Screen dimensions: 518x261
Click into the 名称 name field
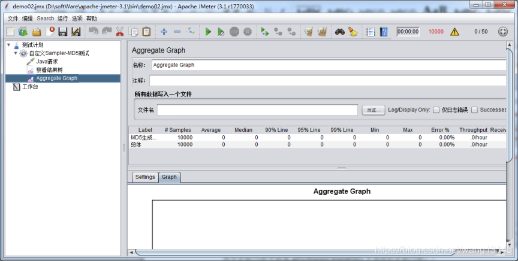[329, 65]
